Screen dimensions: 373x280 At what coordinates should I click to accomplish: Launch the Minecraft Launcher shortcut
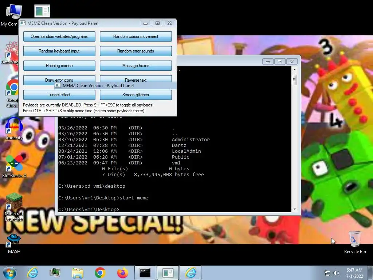(x=14, y=207)
